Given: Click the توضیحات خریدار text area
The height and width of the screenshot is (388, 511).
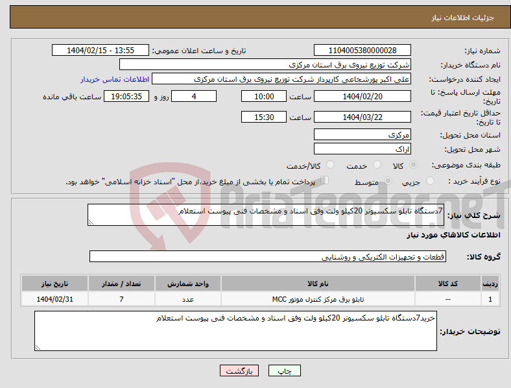Looking at the screenshot, I should click(x=235, y=331).
